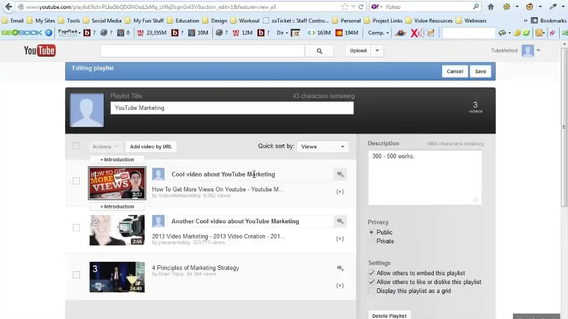
Task: Click the playlist profile placeholder image
Action: pyautogui.click(x=87, y=110)
